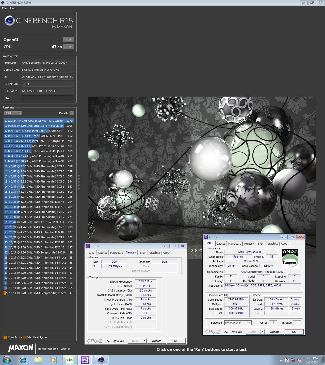Open Windows Media Player from taskbar

pyautogui.click(x=53, y=360)
